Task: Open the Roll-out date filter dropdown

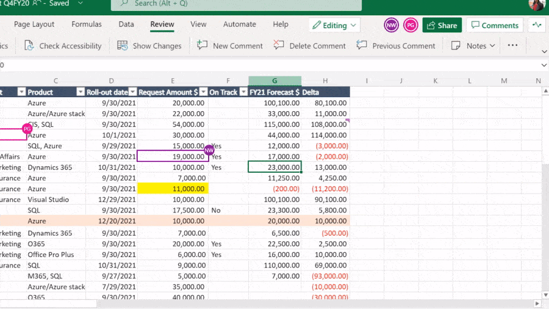Action: pos(132,92)
